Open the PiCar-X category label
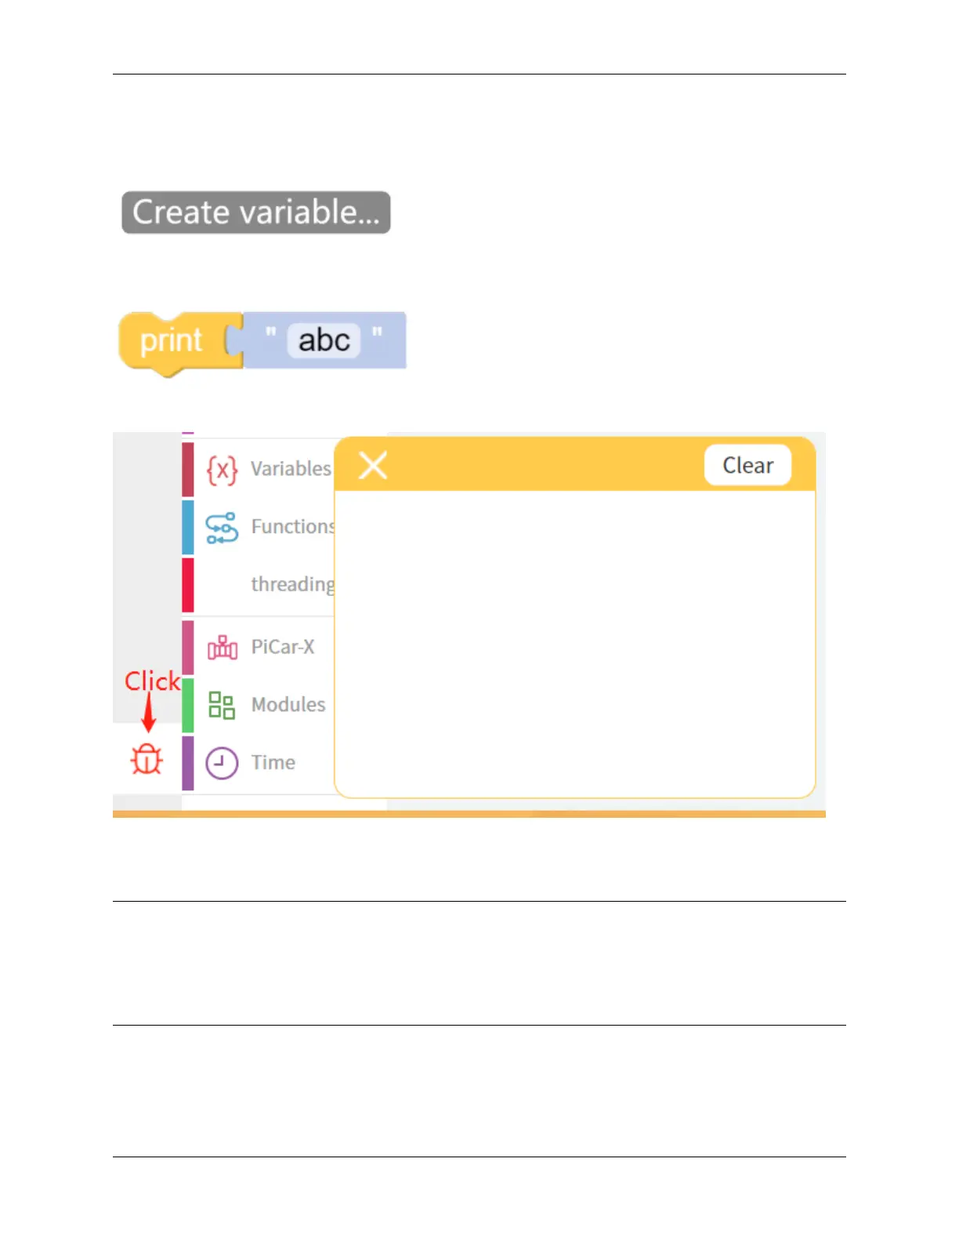Image resolution: width=959 pixels, height=1242 pixels. coord(283,647)
